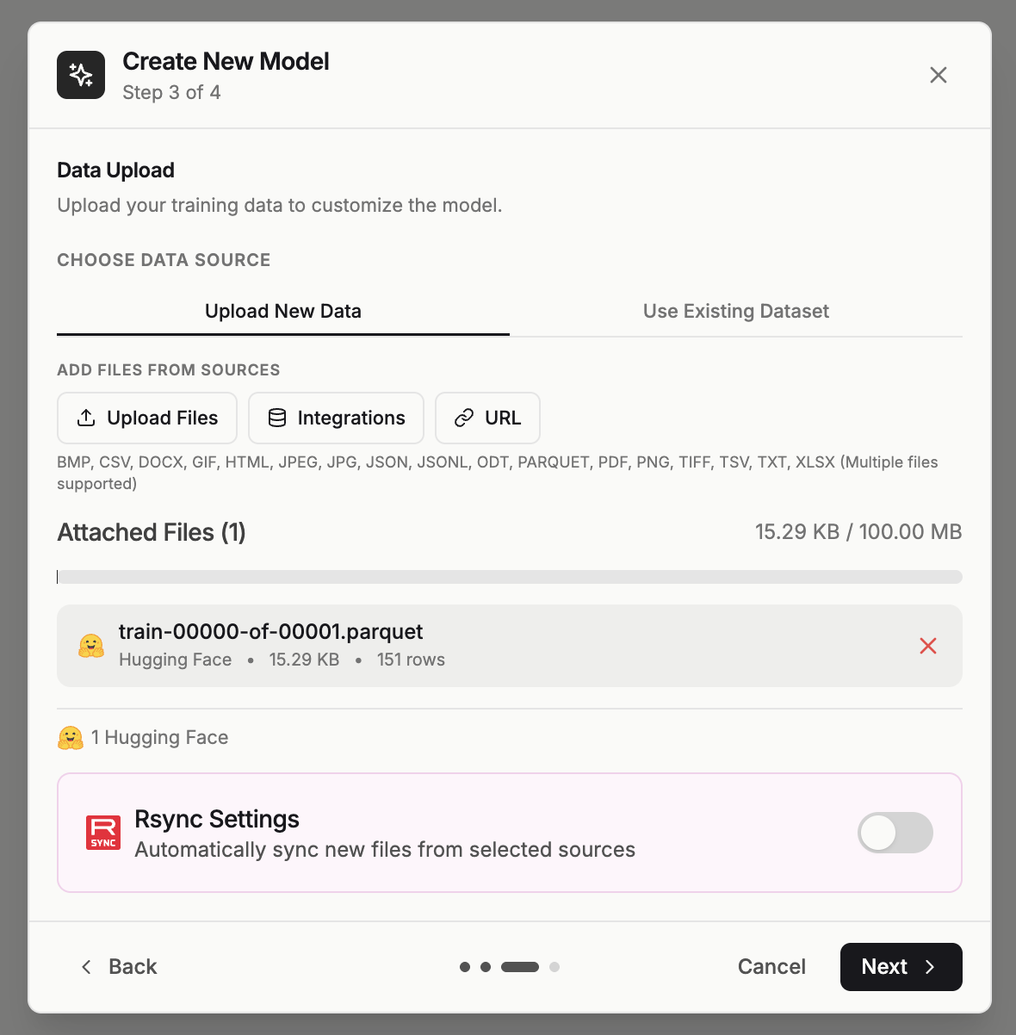Viewport: 1016px width, 1035px height.
Task: Go Back to the previous step
Action: coord(119,967)
